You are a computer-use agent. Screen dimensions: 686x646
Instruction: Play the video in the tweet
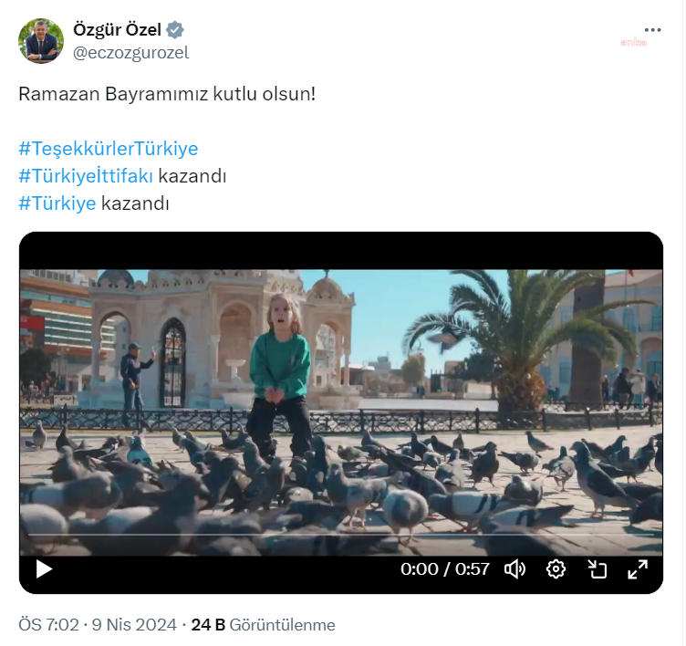[x=44, y=569]
